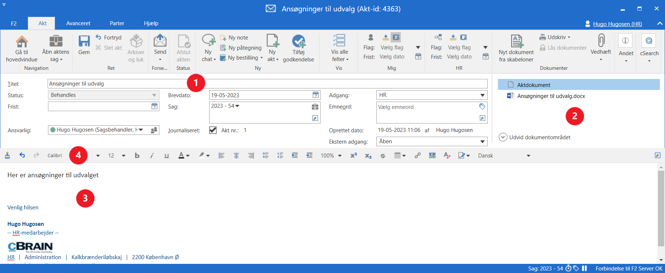The width and height of the screenshot is (665, 273).
Task: Add a new note (Ny note)
Action: (x=234, y=37)
